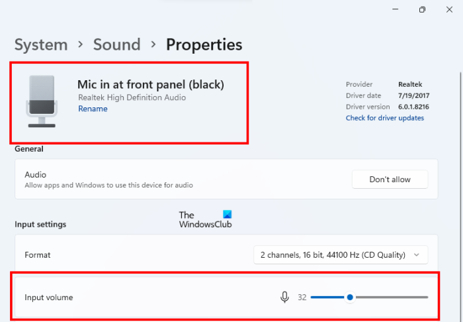
Task: Click the unfilled gray part of volume slider
Action: click(x=390, y=297)
